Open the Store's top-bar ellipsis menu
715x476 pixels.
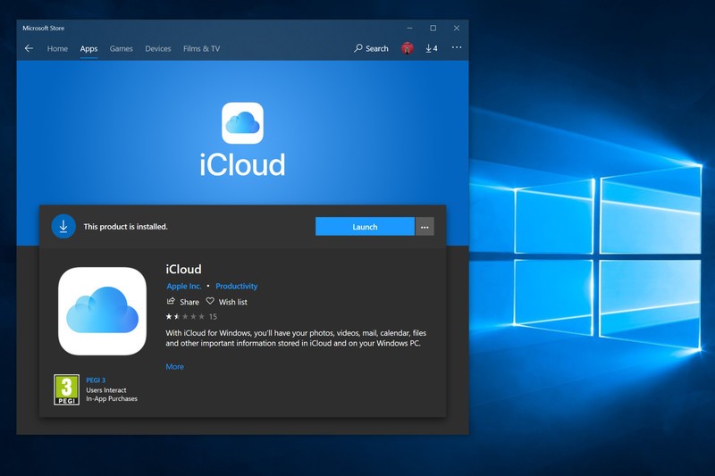[457, 47]
